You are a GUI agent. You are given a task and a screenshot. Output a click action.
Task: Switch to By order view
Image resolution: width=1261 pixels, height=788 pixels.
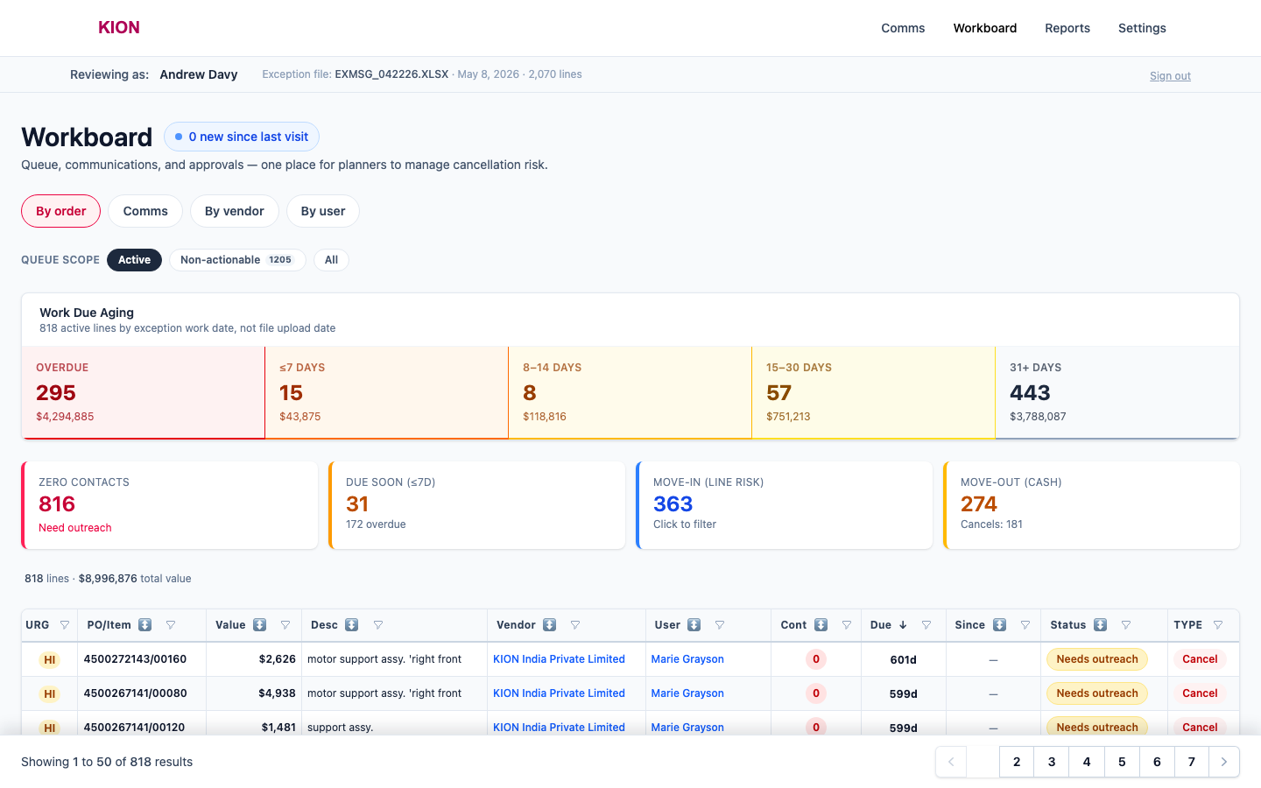coord(61,211)
